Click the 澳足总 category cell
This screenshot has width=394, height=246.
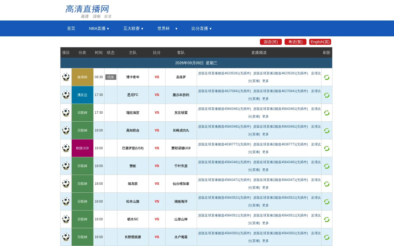82,95
